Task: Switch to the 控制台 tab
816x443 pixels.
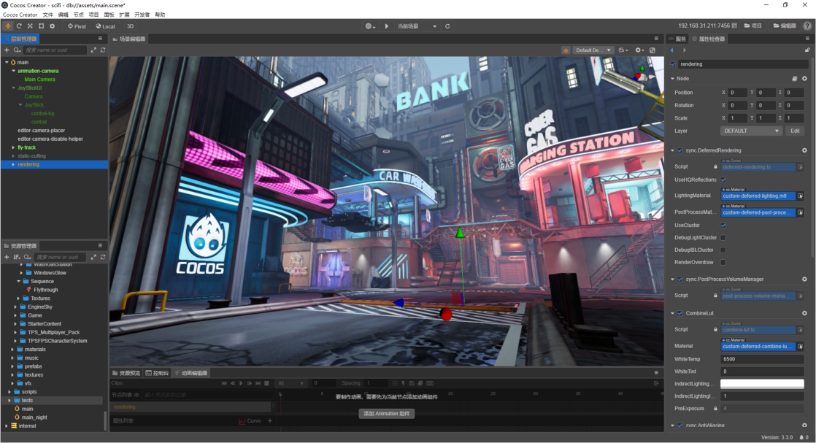Action: 158,373
